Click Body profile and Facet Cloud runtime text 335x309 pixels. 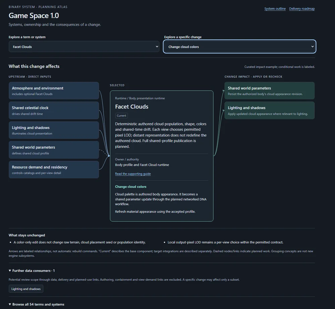coord(142,165)
